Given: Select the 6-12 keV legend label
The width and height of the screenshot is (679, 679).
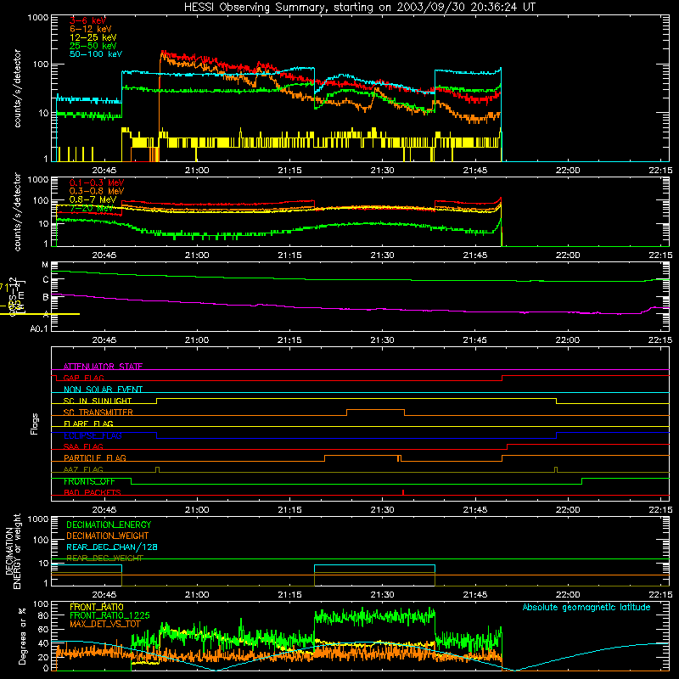Looking at the screenshot, I should tap(91, 29).
